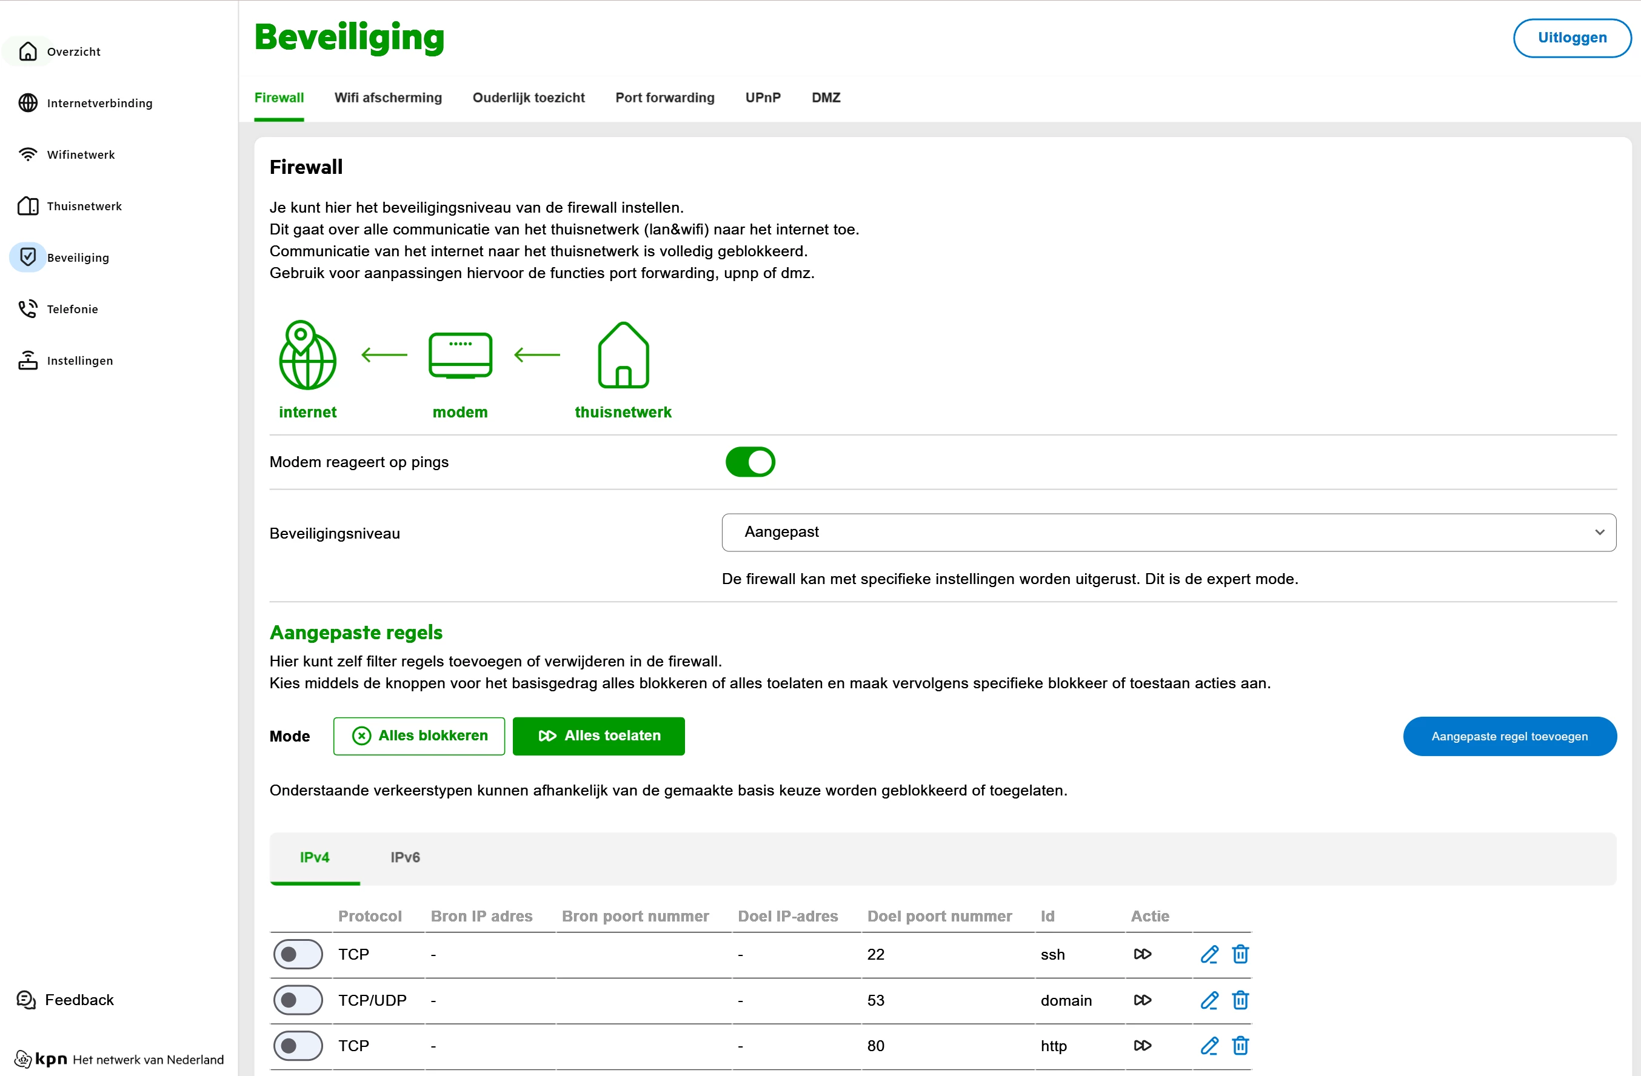Open Telefonie via phone icon

pos(27,309)
